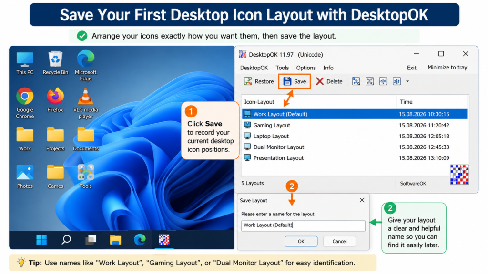Launch Microsoft Edge from the desktop
Screen dimensions: 488x274
86,66
